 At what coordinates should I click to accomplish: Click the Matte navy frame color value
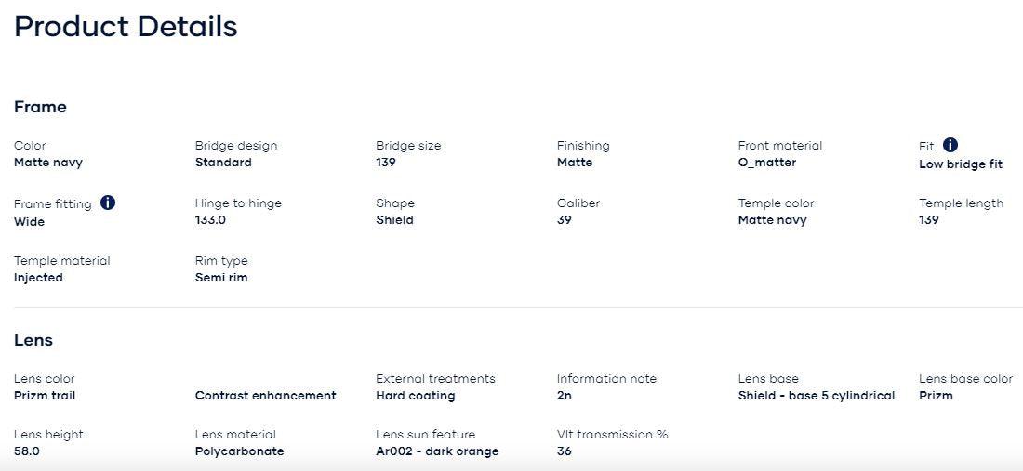(x=48, y=163)
